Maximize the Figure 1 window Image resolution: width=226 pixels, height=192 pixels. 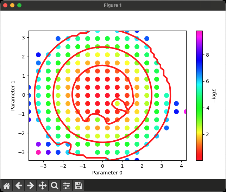[19, 5]
